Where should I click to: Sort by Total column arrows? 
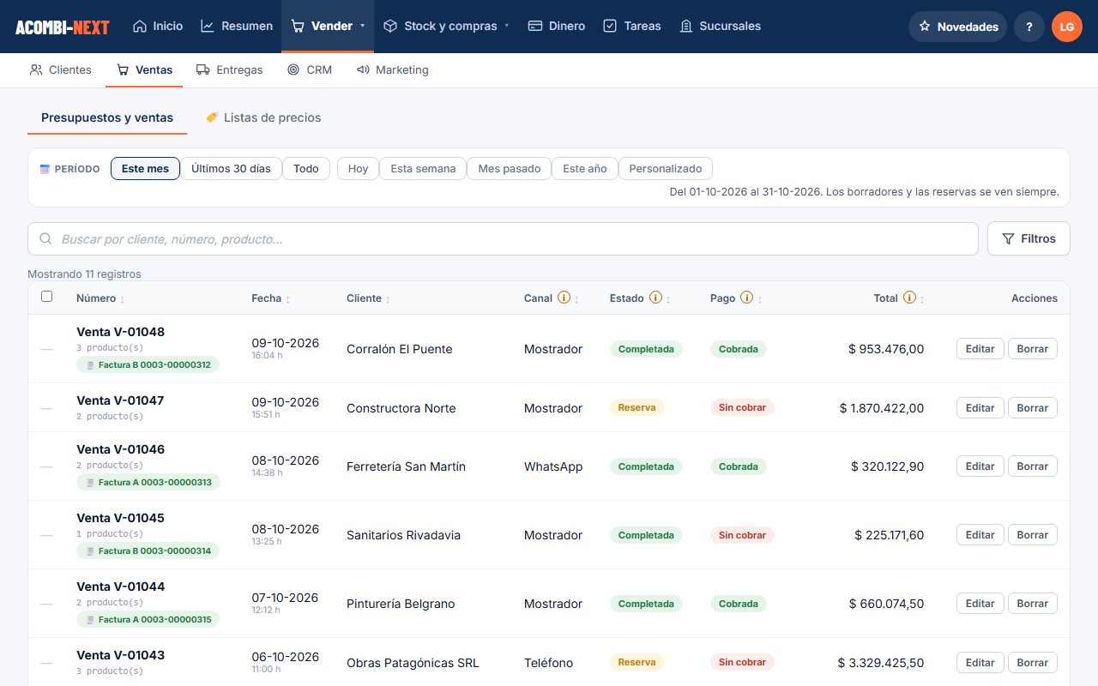(922, 299)
